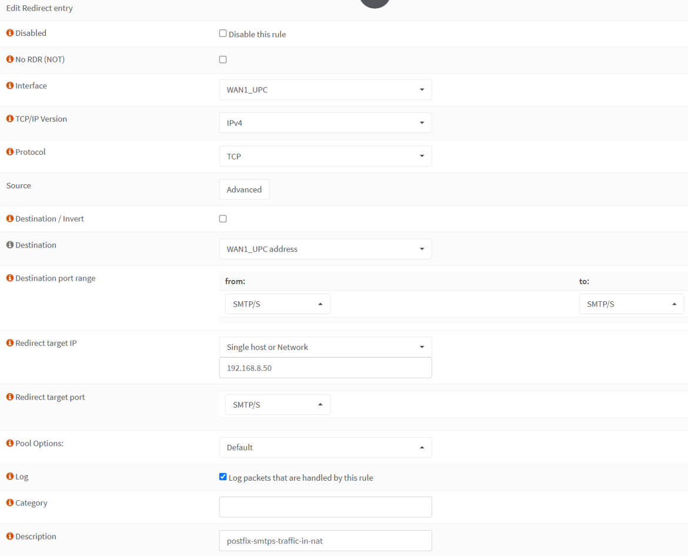Check the Disable this rule checkbox
Screen dimensions: 688x556
point(222,33)
